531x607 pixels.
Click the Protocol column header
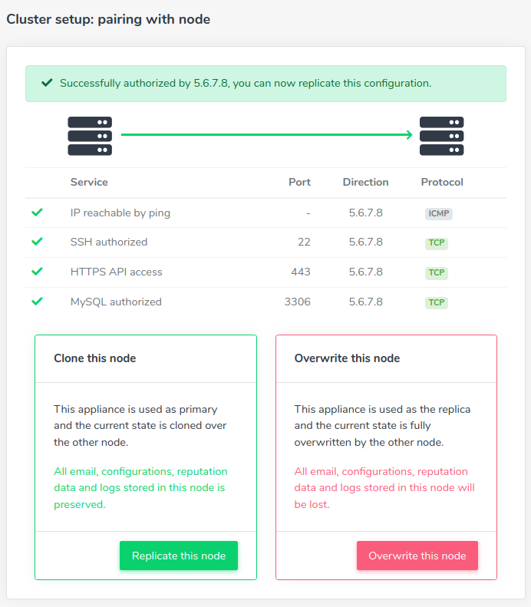pos(442,183)
